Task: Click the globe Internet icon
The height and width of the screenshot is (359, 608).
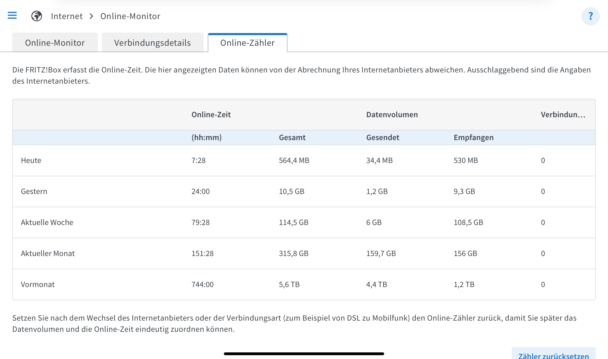Action: (x=37, y=16)
